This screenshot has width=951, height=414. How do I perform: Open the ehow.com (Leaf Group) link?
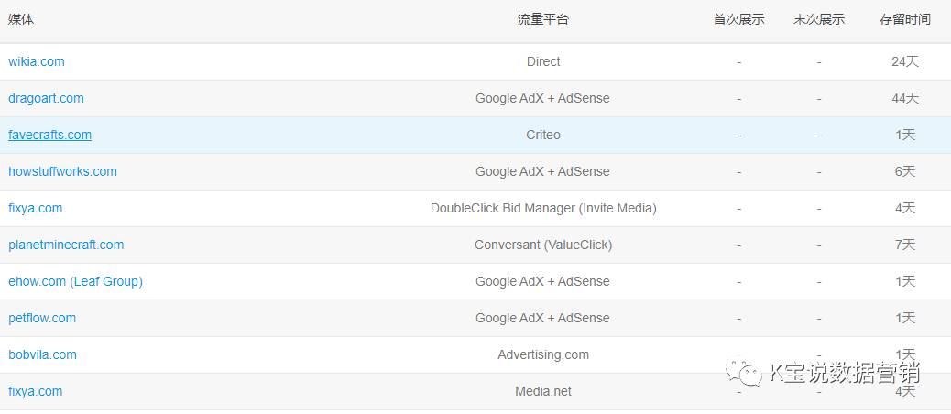(x=75, y=282)
